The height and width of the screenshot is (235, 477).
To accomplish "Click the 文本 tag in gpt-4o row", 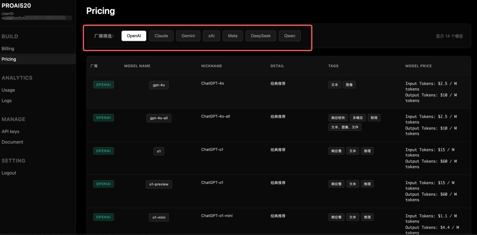I will click(335, 85).
